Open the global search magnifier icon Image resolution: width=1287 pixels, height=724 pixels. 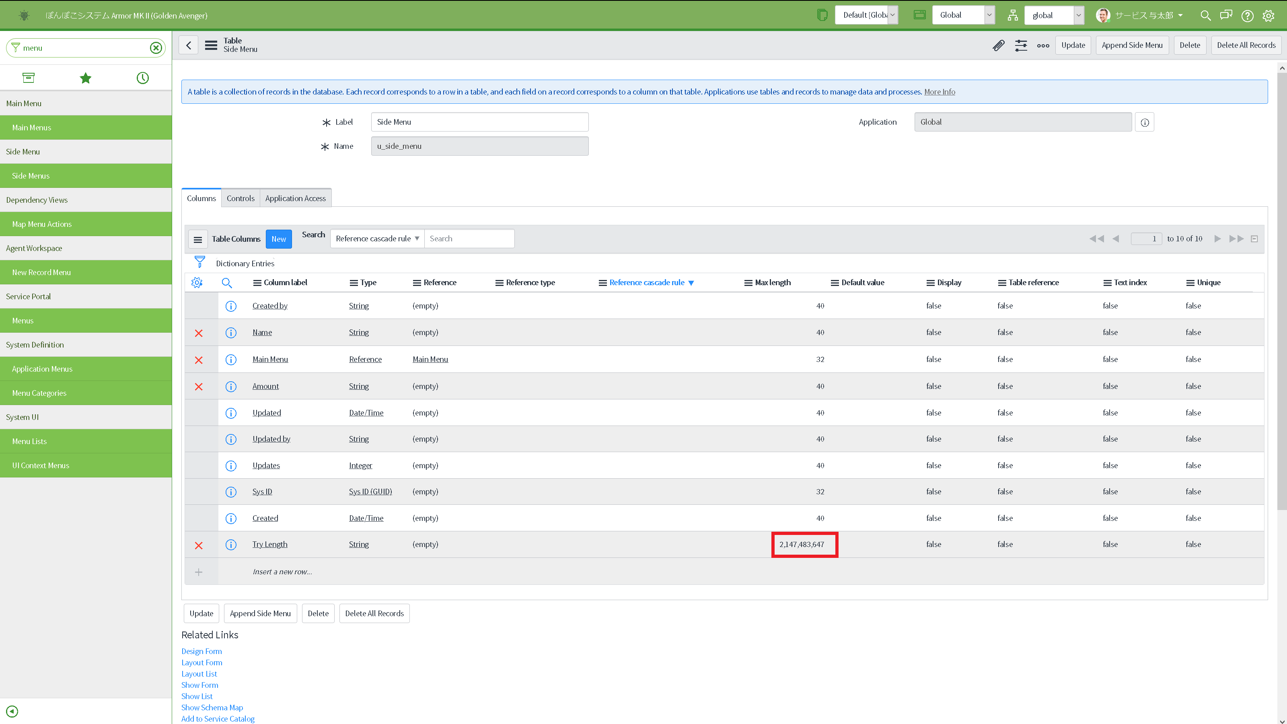[x=1206, y=16]
